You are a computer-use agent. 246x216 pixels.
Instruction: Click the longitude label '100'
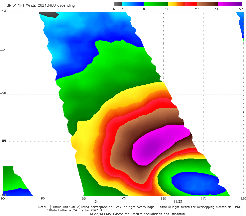(x=83, y=198)
